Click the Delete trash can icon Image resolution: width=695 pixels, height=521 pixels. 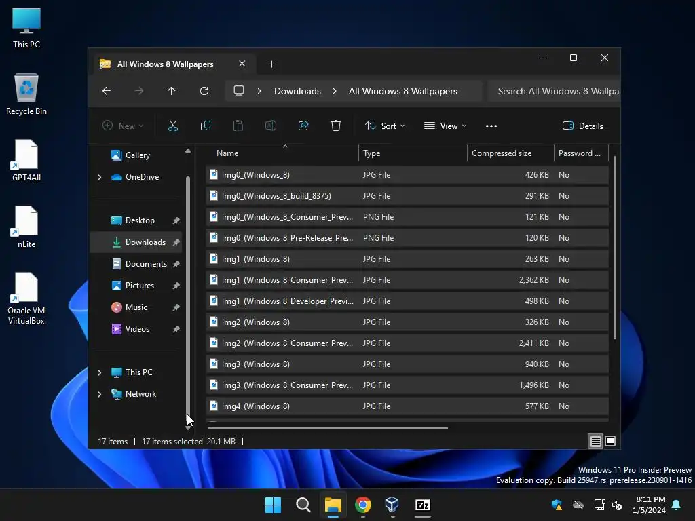335,126
